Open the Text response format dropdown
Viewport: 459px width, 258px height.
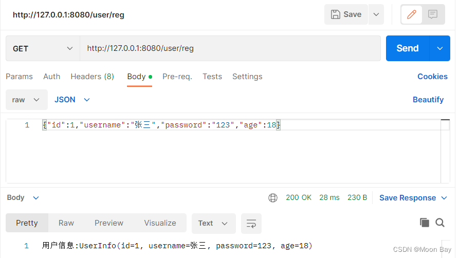tap(213, 224)
